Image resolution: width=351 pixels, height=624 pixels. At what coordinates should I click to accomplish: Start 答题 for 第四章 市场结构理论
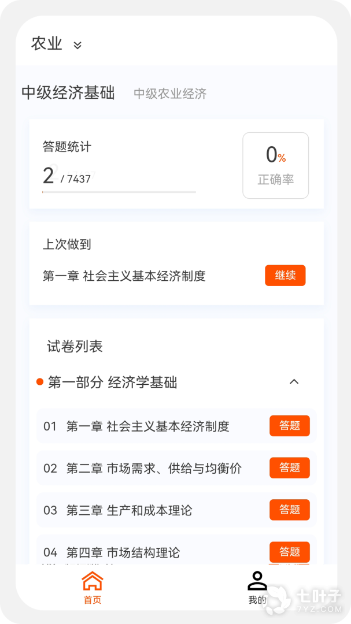coord(290,552)
